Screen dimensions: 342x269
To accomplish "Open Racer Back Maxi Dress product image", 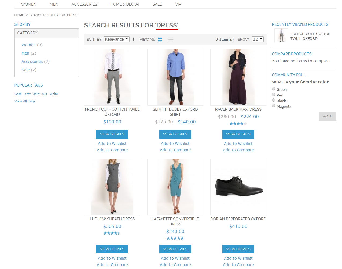I will click(x=238, y=77).
